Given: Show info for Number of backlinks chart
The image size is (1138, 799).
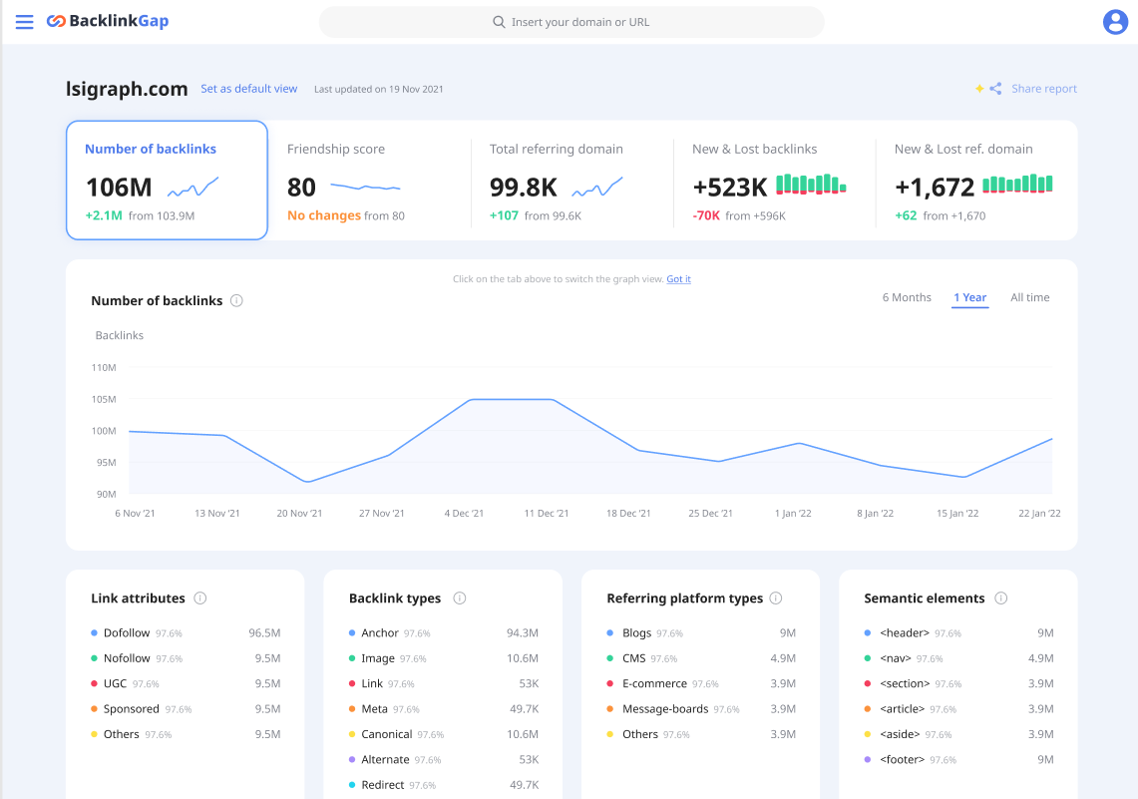Looking at the screenshot, I should tap(236, 300).
